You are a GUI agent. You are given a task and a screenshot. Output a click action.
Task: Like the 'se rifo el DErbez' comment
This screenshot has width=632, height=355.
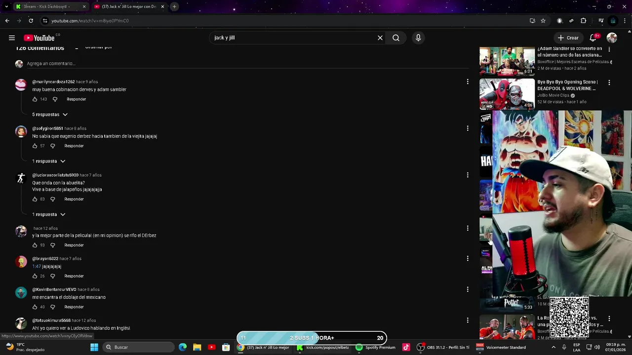[x=35, y=245]
